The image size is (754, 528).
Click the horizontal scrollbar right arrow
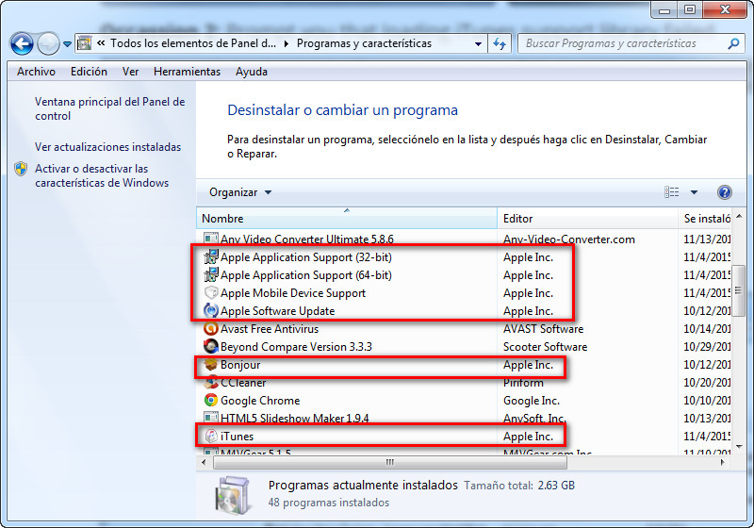click(722, 462)
